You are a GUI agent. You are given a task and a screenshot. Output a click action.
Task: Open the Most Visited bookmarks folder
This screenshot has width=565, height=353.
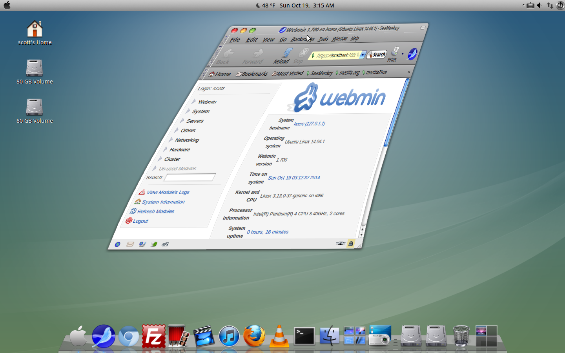[288, 73]
